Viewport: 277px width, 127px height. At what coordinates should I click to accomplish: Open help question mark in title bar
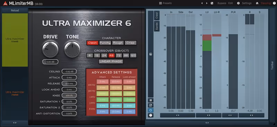[x=274, y=3]
